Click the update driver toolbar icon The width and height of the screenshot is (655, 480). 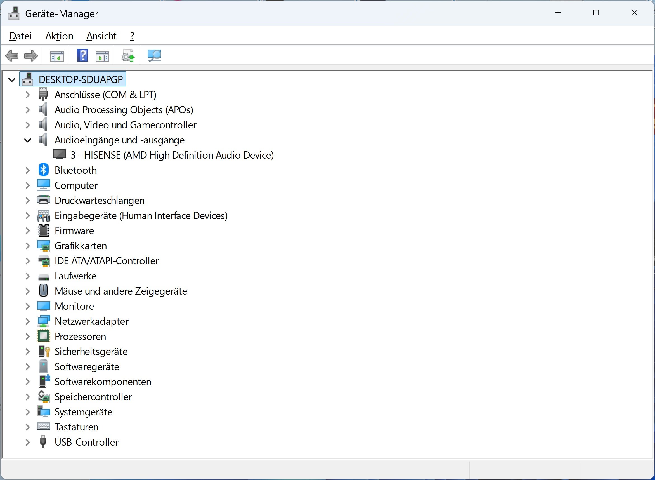coord(128,55)
